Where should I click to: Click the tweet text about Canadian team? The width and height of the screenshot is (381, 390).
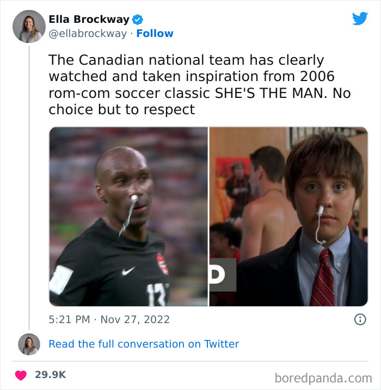(x=200, y=84)
